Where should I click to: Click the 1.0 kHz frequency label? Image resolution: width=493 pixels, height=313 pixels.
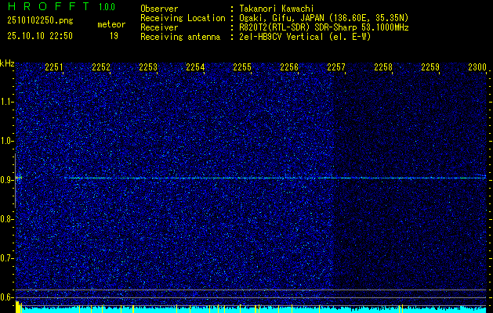point(7,142)
